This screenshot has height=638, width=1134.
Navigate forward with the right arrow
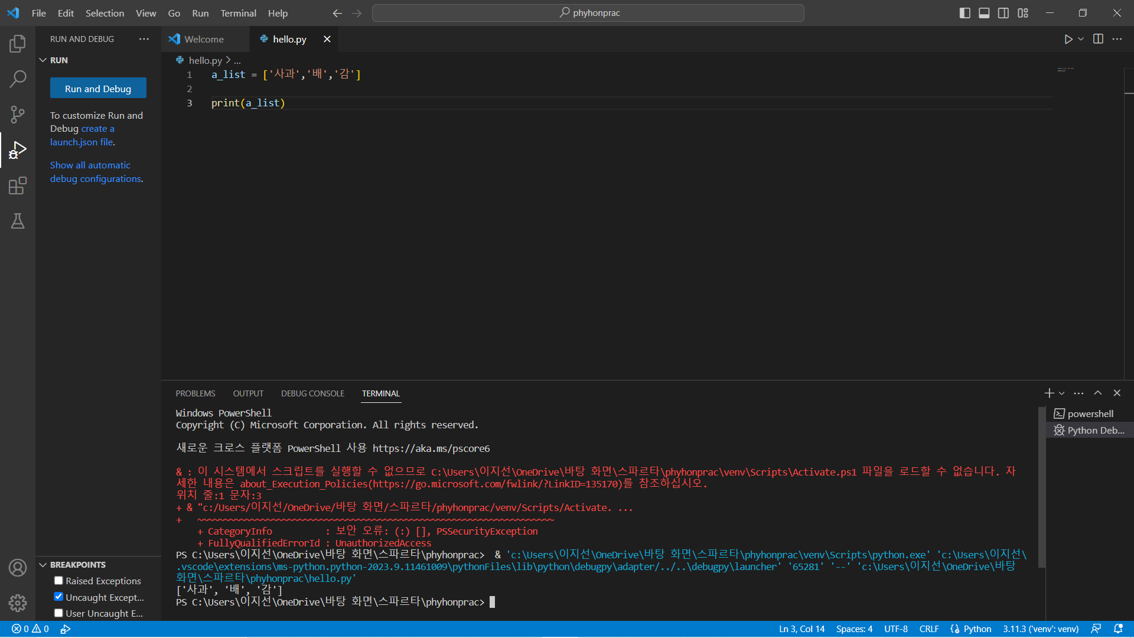pyautogui.click(x=357, y=13)
